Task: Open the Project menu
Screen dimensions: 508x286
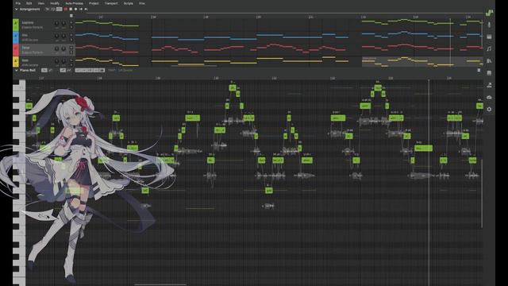Action: 94,3
